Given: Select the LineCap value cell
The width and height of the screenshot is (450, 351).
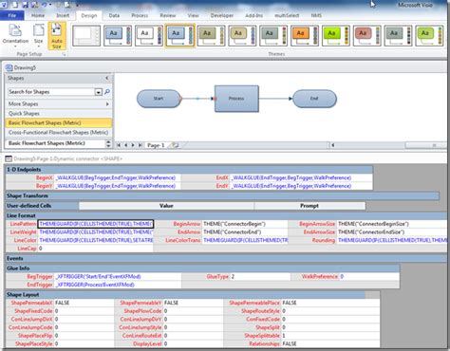Looking at the screenshot, I should pos(96,249).
